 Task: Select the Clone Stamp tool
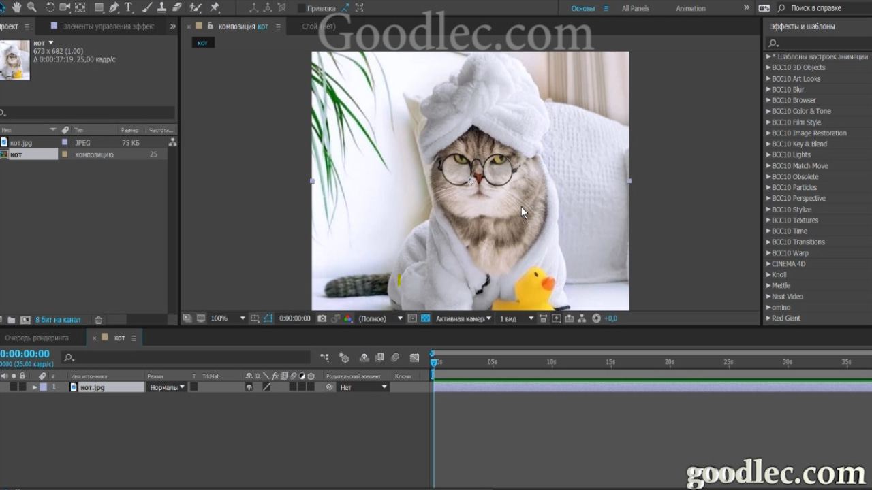pyautogui.click(x=161, y=7)
